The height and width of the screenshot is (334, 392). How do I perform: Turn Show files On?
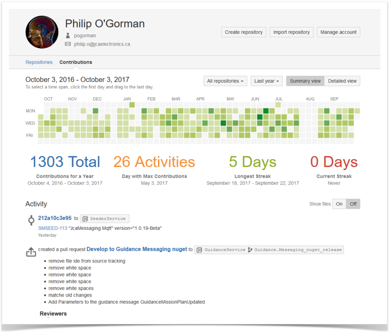[339, 204]
